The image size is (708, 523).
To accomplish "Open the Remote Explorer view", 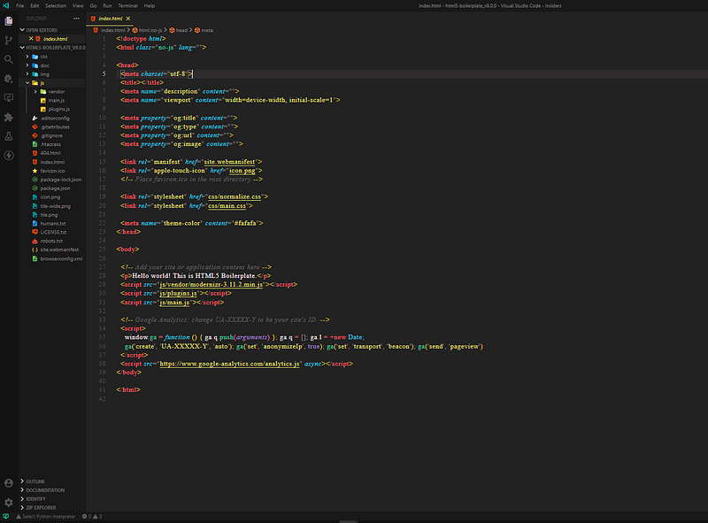I will 9,97.
